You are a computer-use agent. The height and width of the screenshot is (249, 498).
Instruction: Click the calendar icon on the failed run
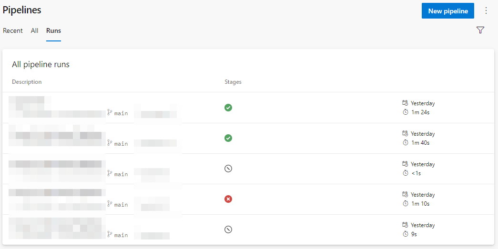[x=406, y=194]
